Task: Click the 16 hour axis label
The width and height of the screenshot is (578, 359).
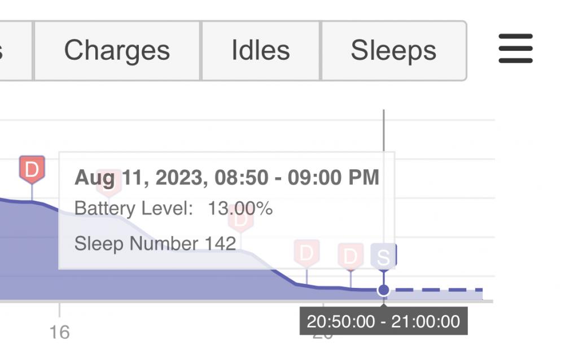Action: 59,332
